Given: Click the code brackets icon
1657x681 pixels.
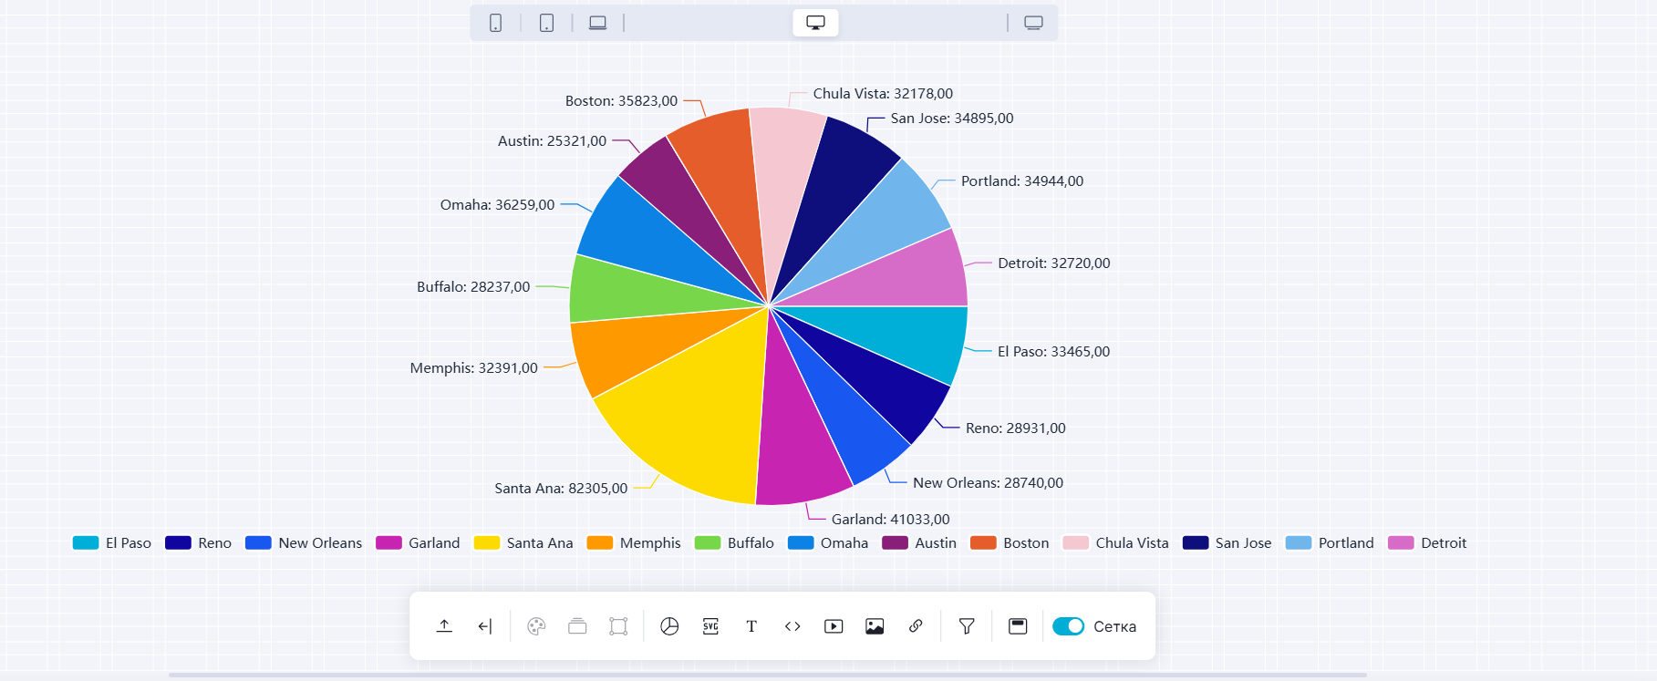Looking at the screenshot, I should click(792, 626).
